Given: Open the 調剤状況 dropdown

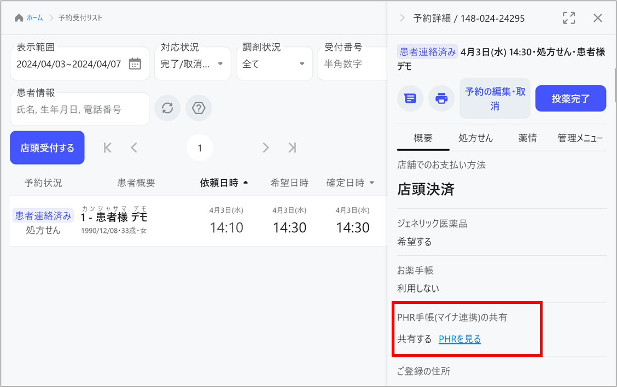Looking at the screenshot, I should click(274, 63).
